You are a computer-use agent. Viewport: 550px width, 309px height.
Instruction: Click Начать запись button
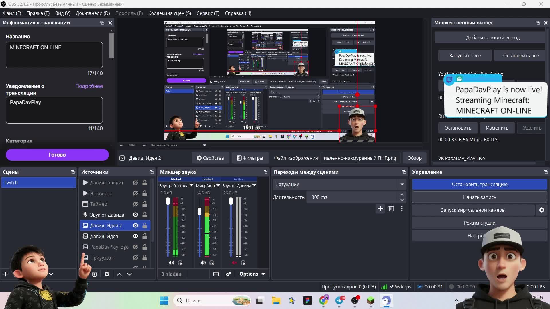480,197
